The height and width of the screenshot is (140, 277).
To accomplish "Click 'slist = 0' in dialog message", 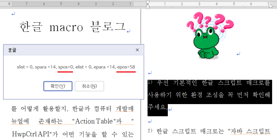I will click(25, 67).
